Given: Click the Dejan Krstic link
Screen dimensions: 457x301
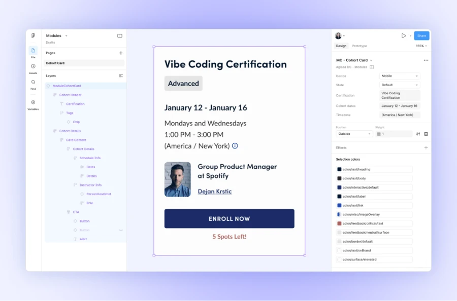Looking at the screenshot, I should [215, 192].
